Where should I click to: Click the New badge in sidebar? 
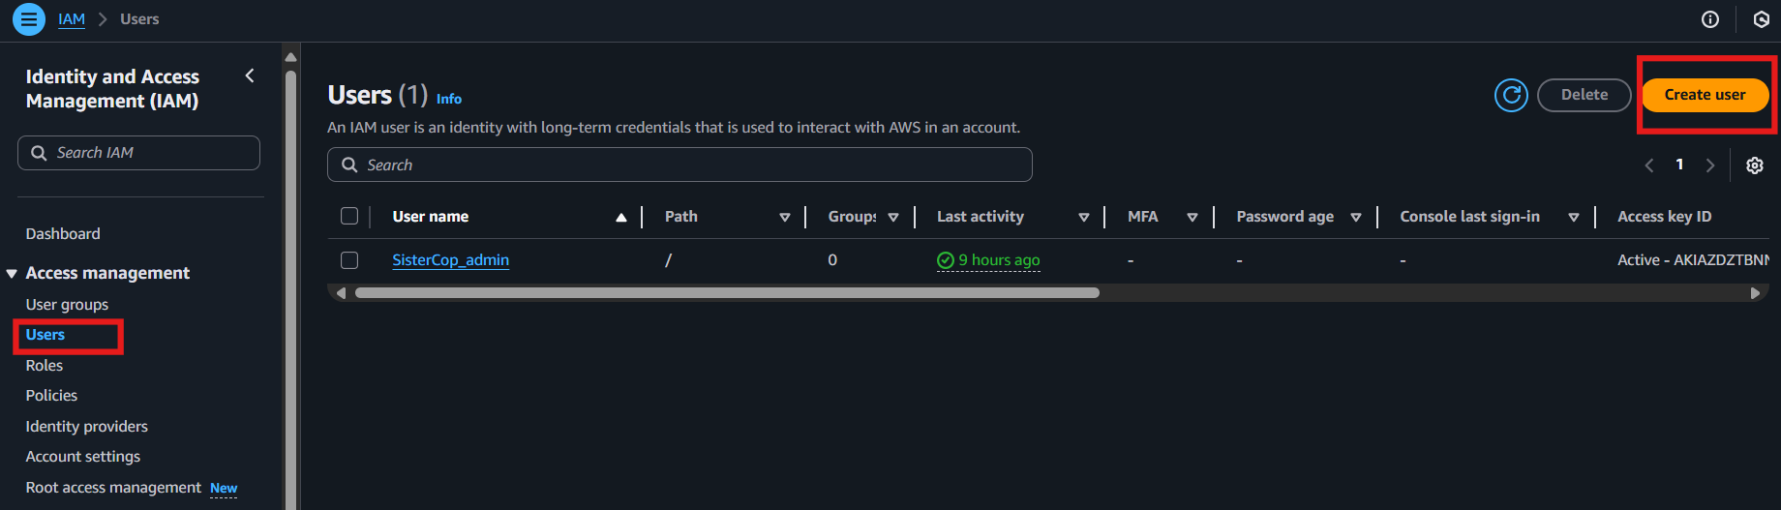tap(224, 489)
